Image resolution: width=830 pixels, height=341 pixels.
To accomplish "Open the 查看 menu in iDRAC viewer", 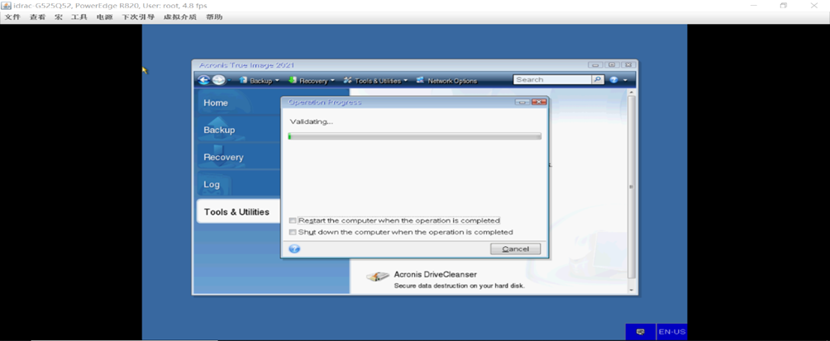I will point(37,17).
